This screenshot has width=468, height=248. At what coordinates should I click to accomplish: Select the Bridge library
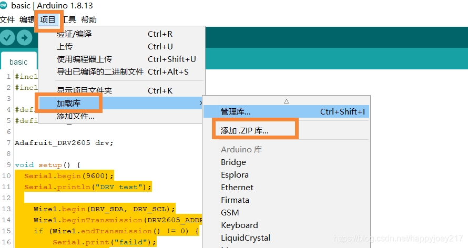coord(286,162)
